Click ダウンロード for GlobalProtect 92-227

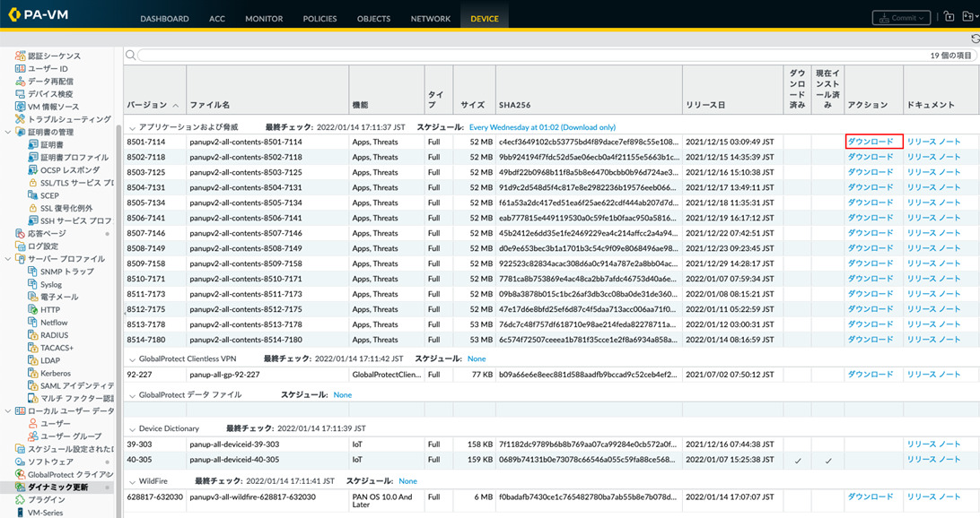pos(870,375)
